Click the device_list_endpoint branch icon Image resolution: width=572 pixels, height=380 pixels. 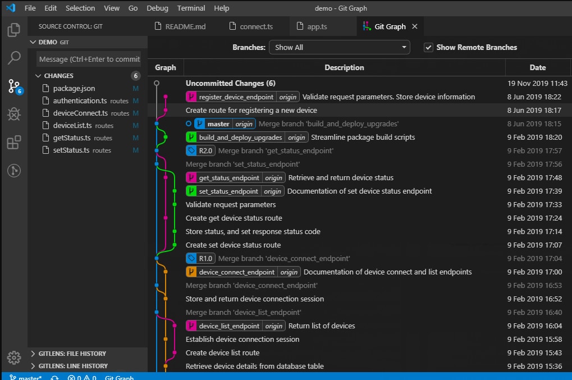click(x=191, y=326)
